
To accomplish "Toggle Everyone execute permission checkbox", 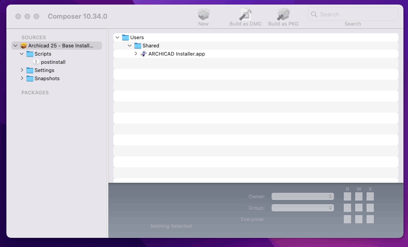I will (370, 219).
